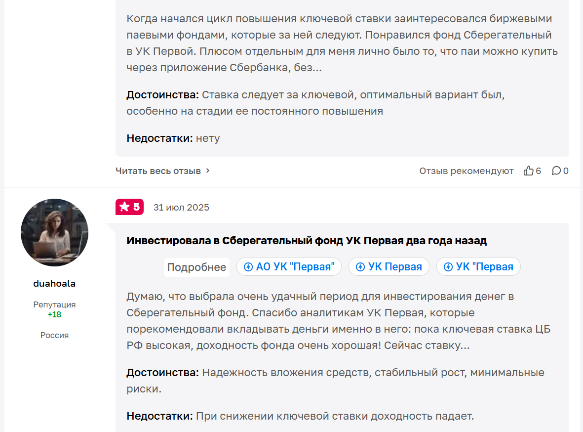
Task: Open the АО УК "Первая" tag
Action: coord(289,266)
